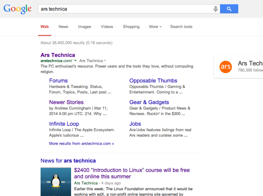Click the About 28,400,000 results text
The image size is (263, 196).
pos(76,43)
